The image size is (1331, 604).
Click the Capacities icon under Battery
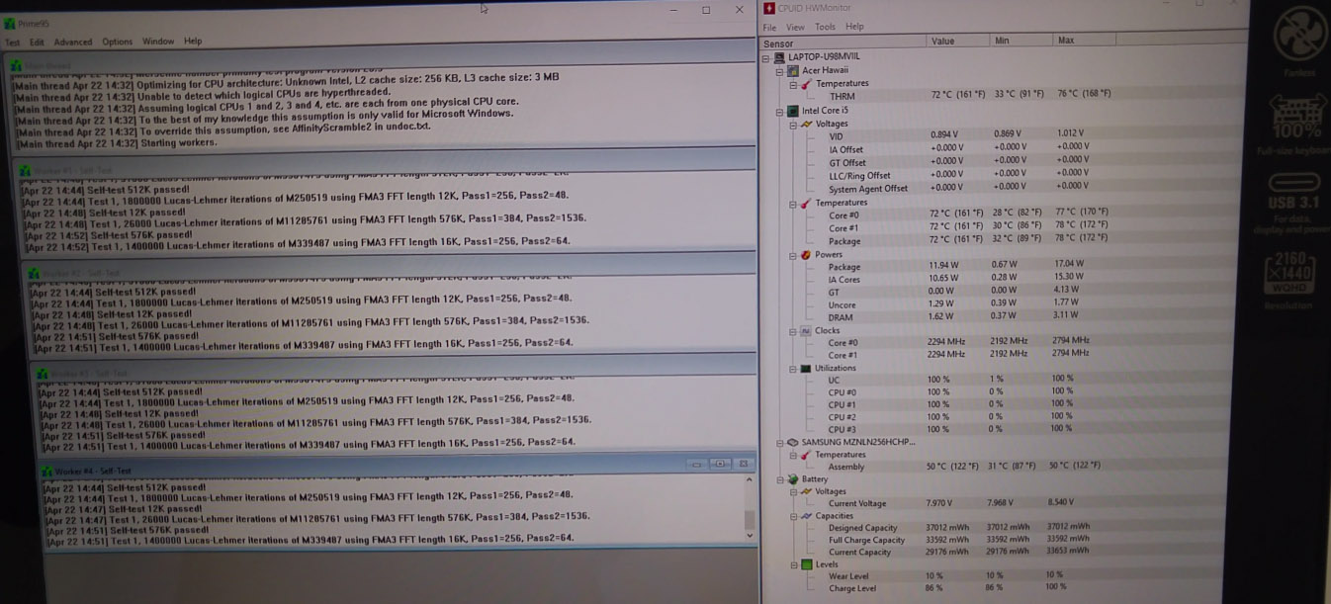point(806,515)
